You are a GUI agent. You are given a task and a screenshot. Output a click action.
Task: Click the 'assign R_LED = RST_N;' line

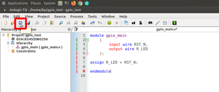[114, 62]
